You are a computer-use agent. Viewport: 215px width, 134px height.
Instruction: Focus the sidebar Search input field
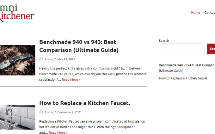pos(182,49)
